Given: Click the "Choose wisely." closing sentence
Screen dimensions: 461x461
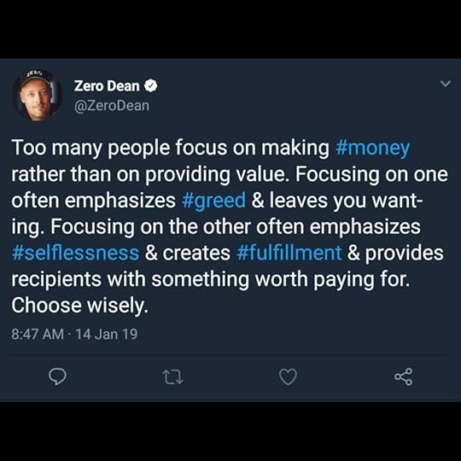Looking at the screenshot, I should (x=79, y=306).
